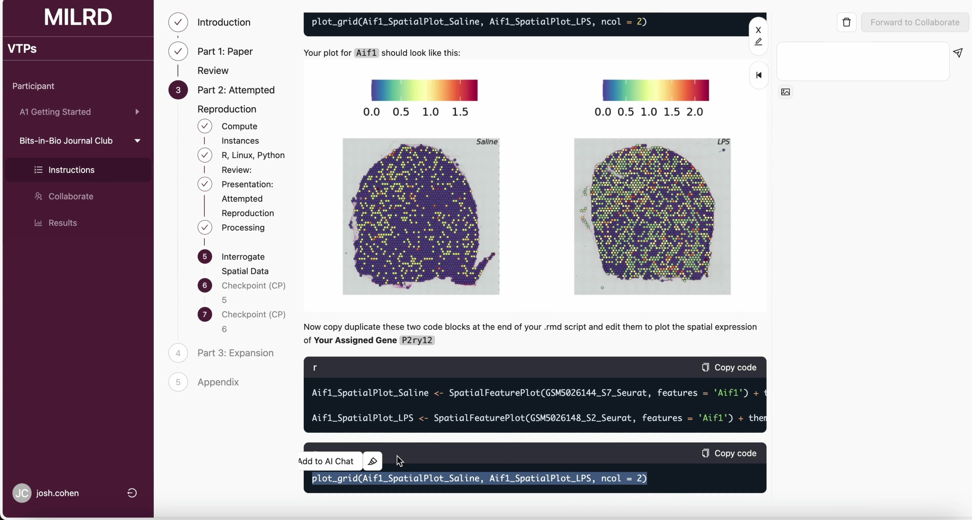Click the Saline spatial plot image
Viewport: 972px width, 520px height.
(421, 216)
